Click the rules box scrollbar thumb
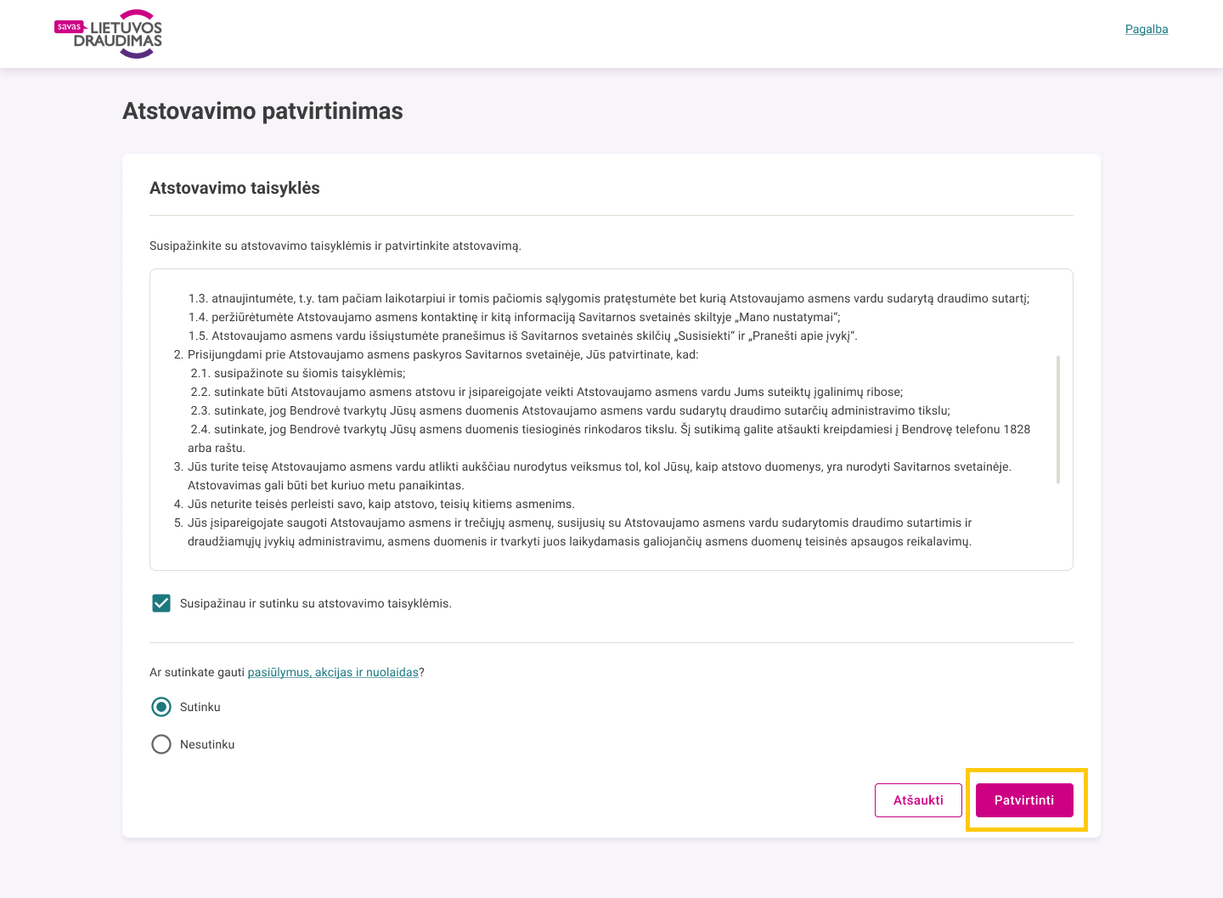Screen dimensions: 1223x898 click(1058, 420)
